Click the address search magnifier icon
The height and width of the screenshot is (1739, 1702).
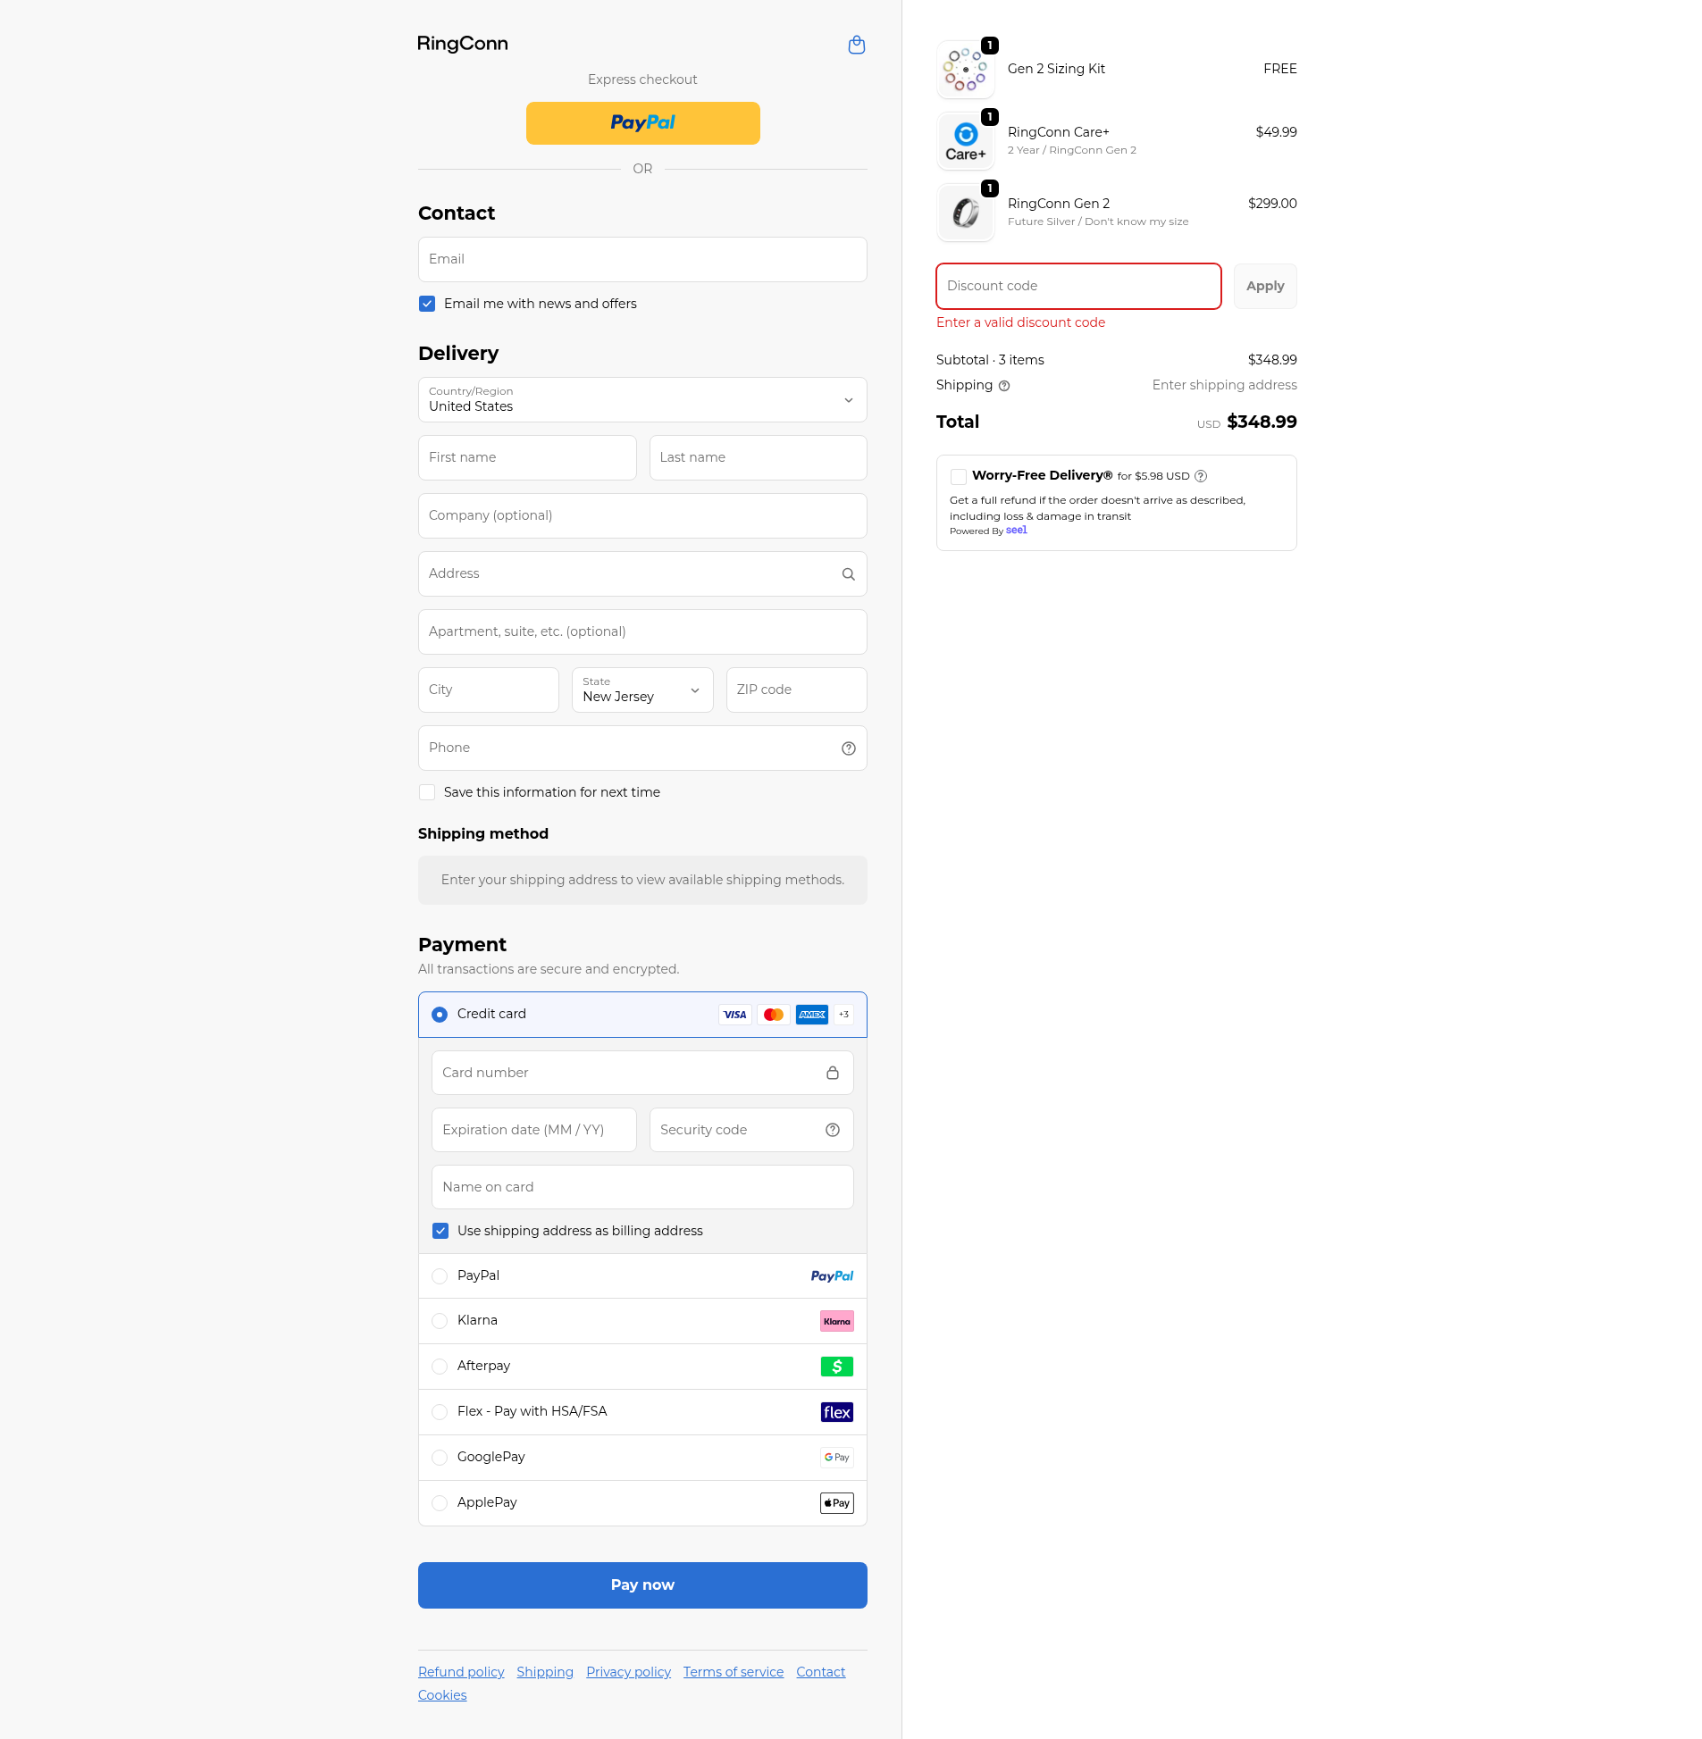(x=847, y=574)
